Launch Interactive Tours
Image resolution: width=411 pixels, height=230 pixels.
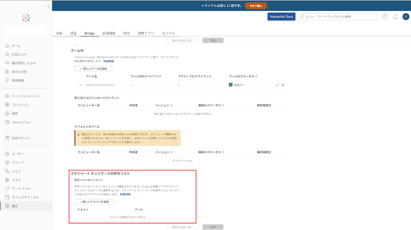pos(282,16)
